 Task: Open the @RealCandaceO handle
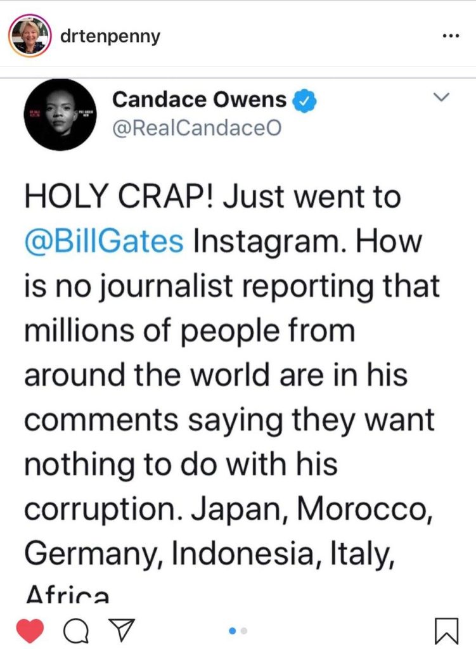tap(196, 127)
